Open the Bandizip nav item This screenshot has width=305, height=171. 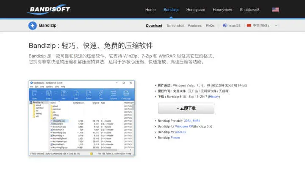[x=171, y=10]
